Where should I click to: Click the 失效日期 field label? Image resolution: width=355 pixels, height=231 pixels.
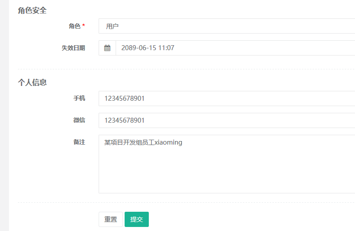tap(73, 48)
